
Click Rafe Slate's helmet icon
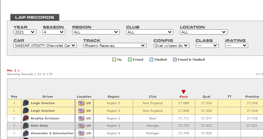pyautogui.click(x=26, y=126)
